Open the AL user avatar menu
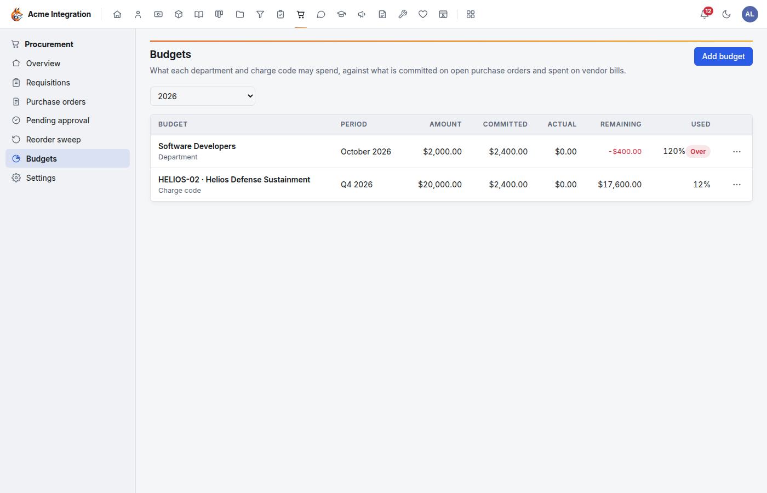Viewport: 767px width, 493px height. [x=749, y=14]
